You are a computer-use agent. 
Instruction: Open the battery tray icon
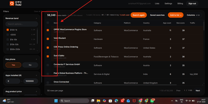[x=193, y=101]
